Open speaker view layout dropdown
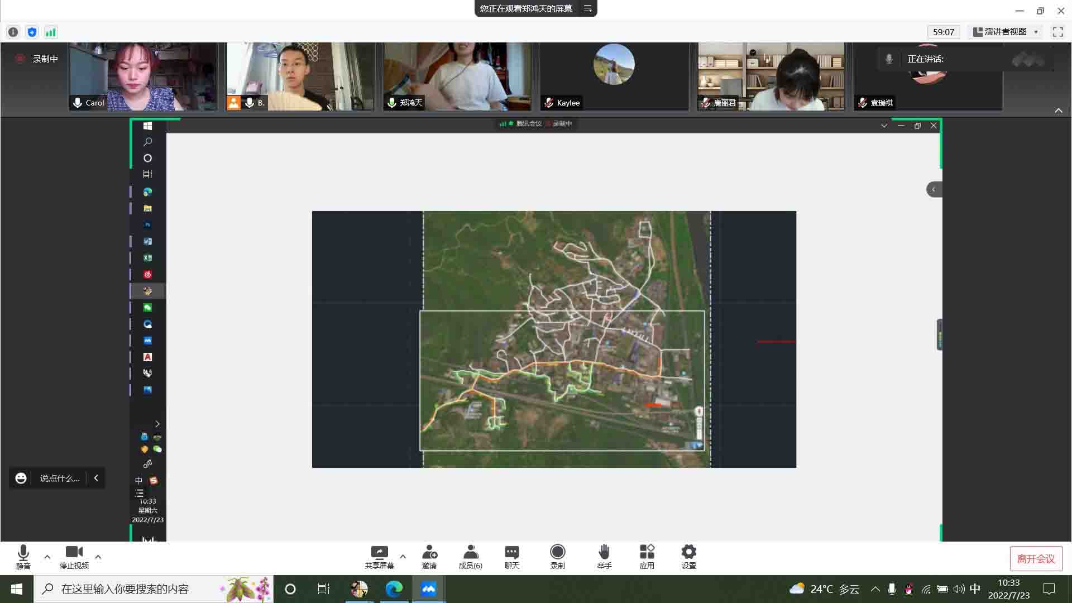1072x603 pixels. click(1006, 32)
